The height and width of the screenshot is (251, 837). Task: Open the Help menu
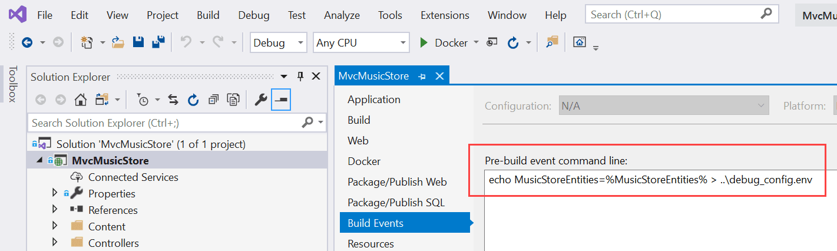click(x=555, y=15)
